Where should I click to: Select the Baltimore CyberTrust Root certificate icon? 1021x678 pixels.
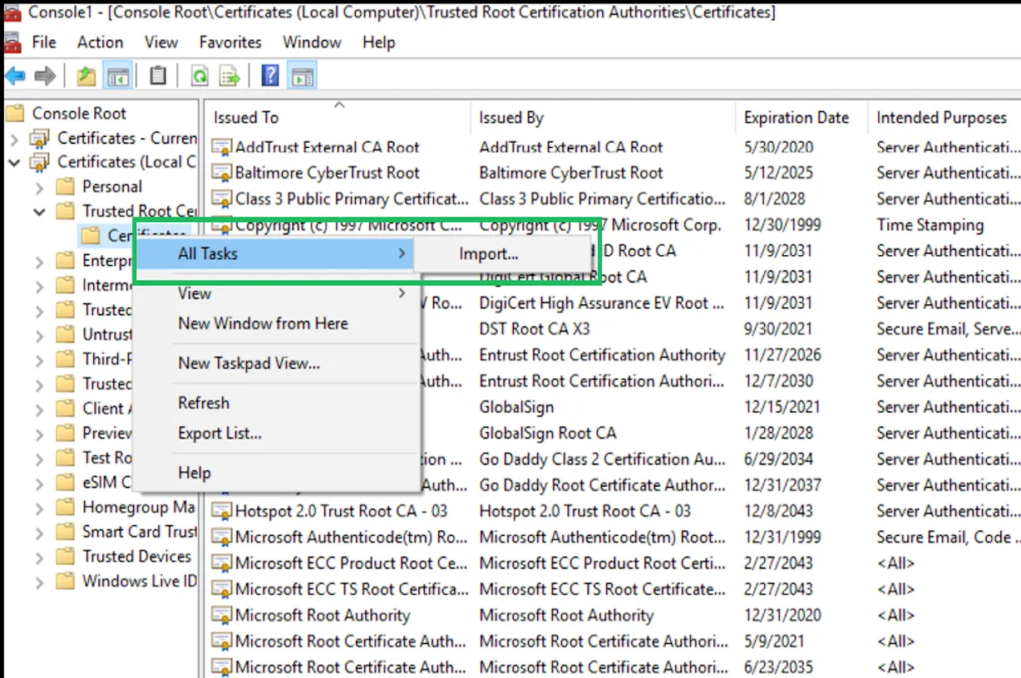click(221, 173)
